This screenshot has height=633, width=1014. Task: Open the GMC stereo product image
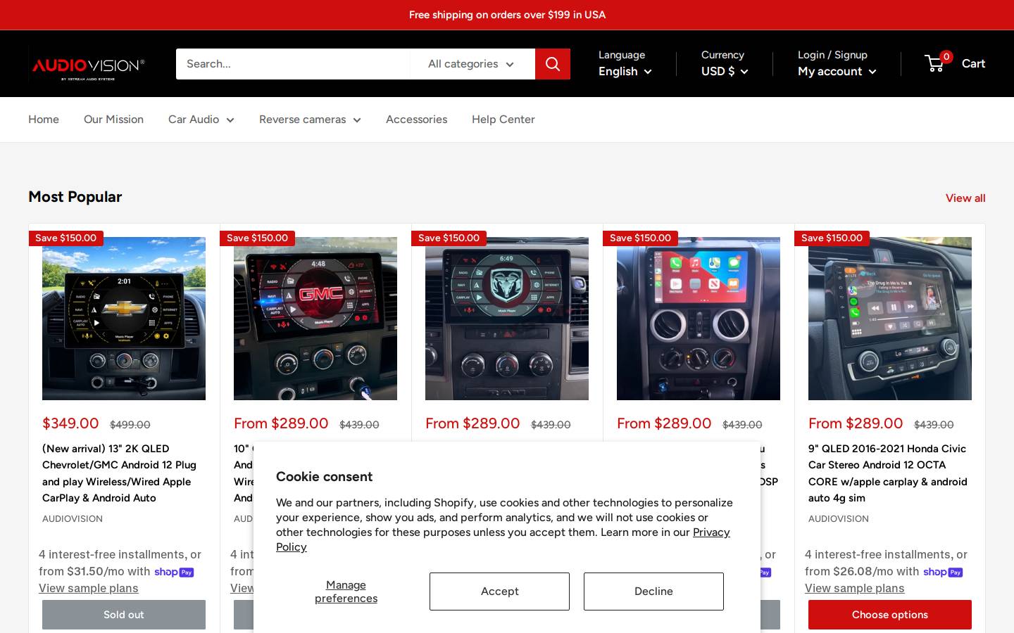click(315, 319)
